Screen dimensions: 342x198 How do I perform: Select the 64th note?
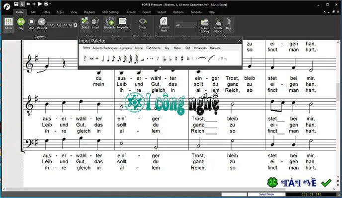pyautogui.click(x=130, y=59)
